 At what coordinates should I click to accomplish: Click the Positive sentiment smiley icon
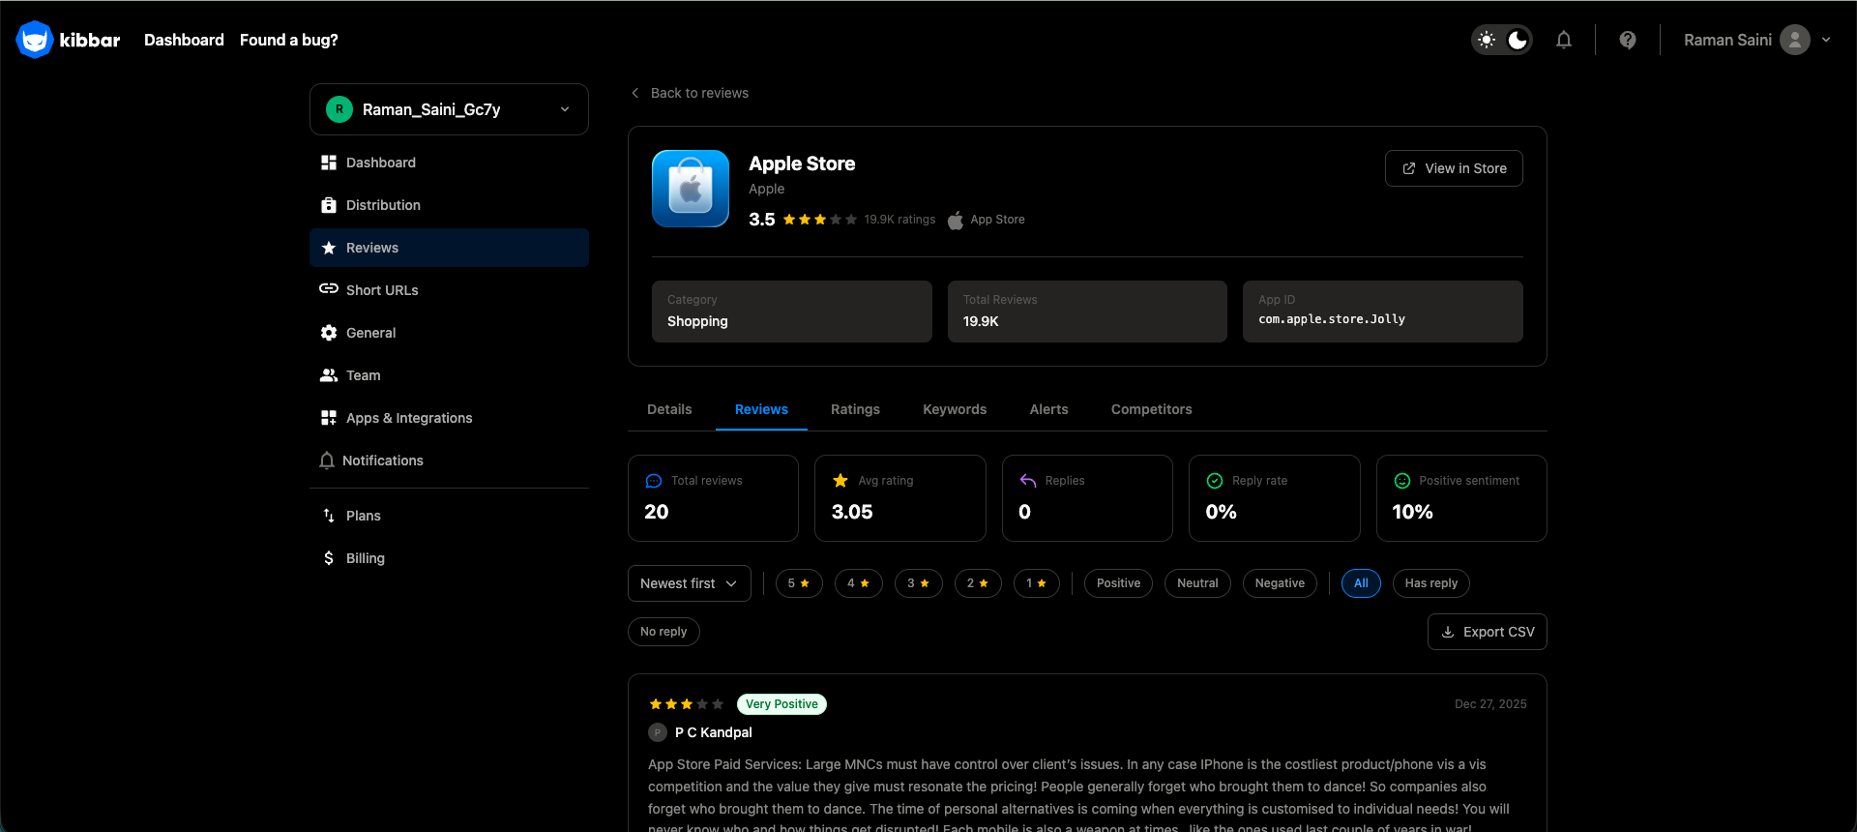pos(1402,481)
